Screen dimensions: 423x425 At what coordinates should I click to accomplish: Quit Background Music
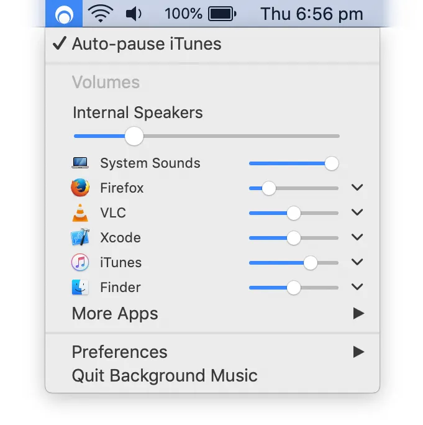click(x=165, y=376)
